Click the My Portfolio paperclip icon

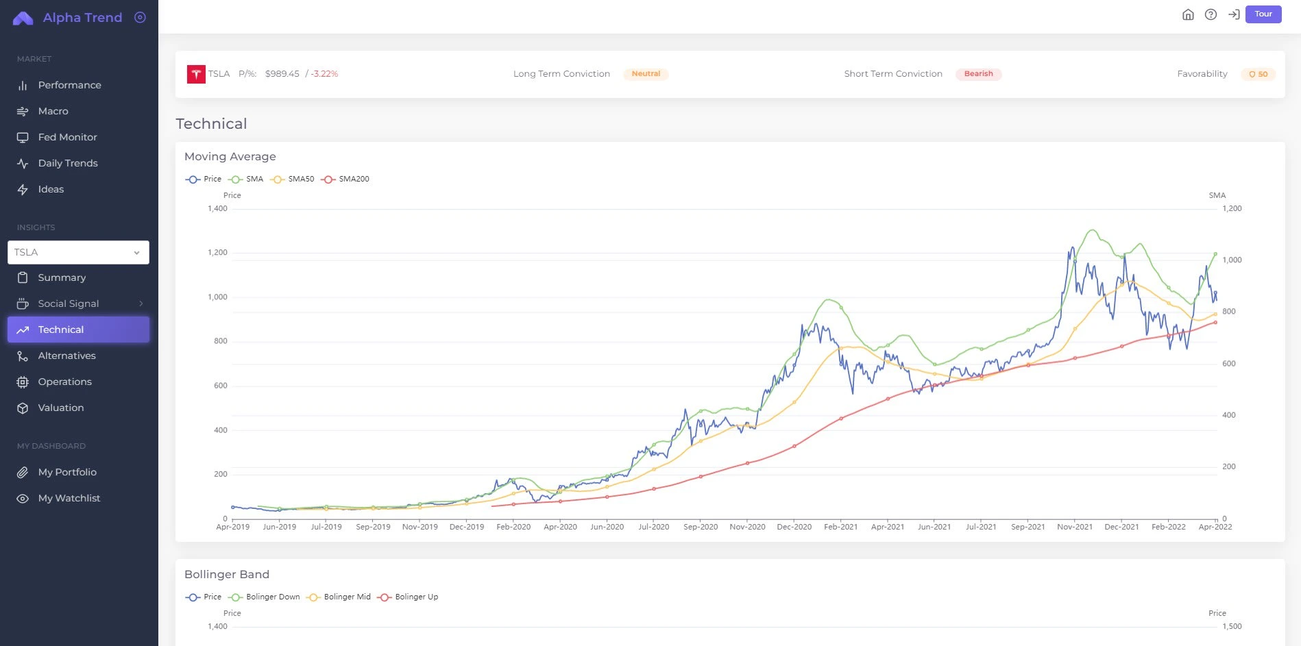pyautogui.click(x=23, y=472)
